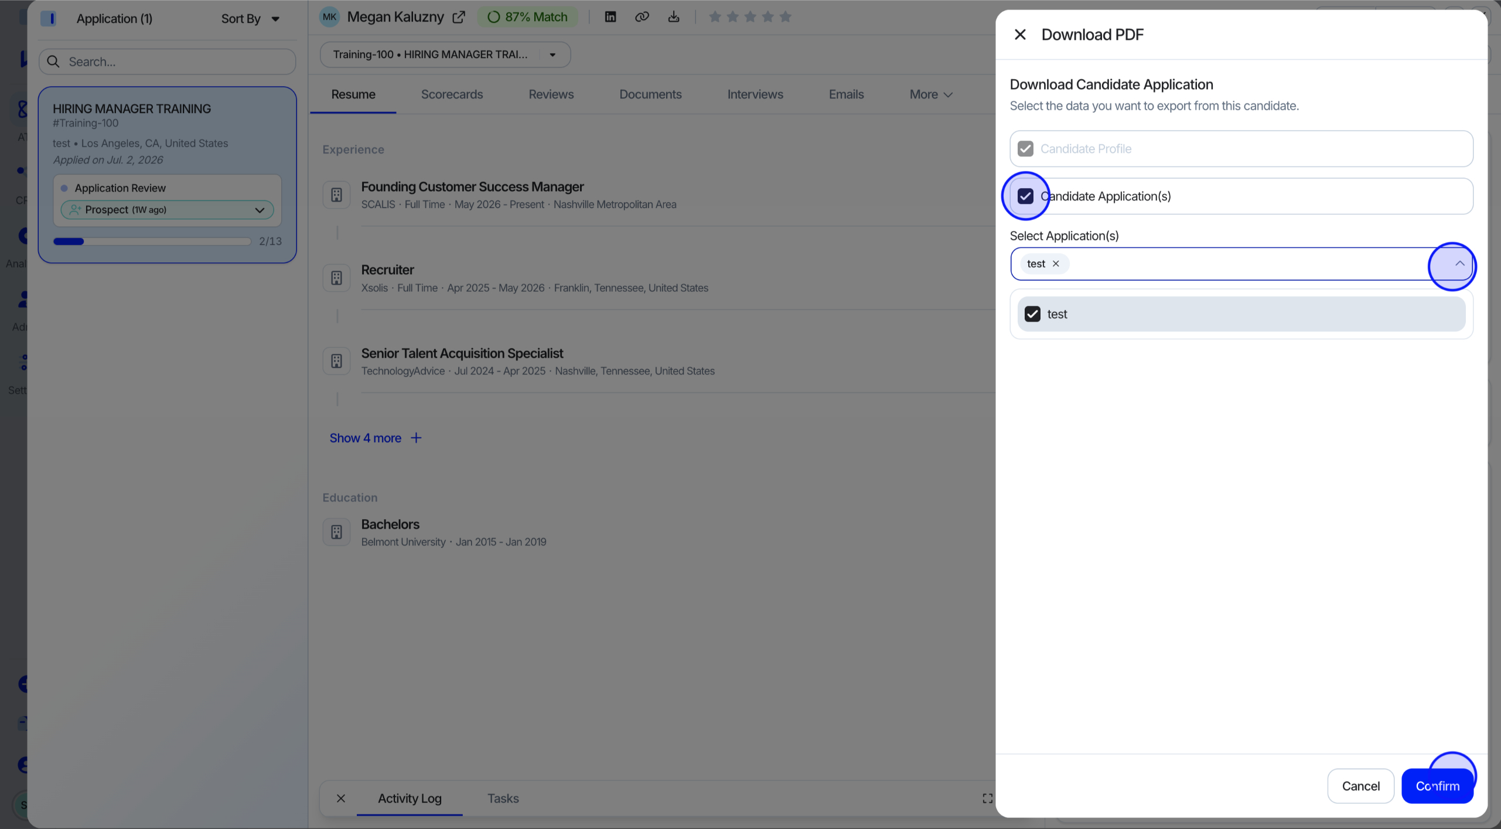Click the school icon for Bachelors

tap(336, 532)
